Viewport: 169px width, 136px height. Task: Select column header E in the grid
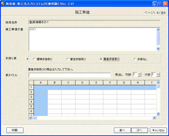pyautogui.click(x=96, y=83)
